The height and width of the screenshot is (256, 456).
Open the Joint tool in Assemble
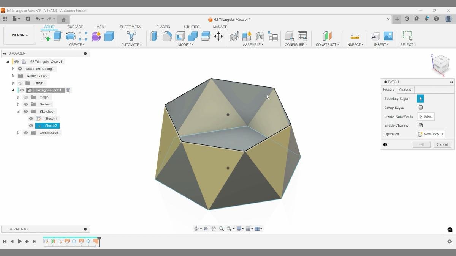[234, 36]
